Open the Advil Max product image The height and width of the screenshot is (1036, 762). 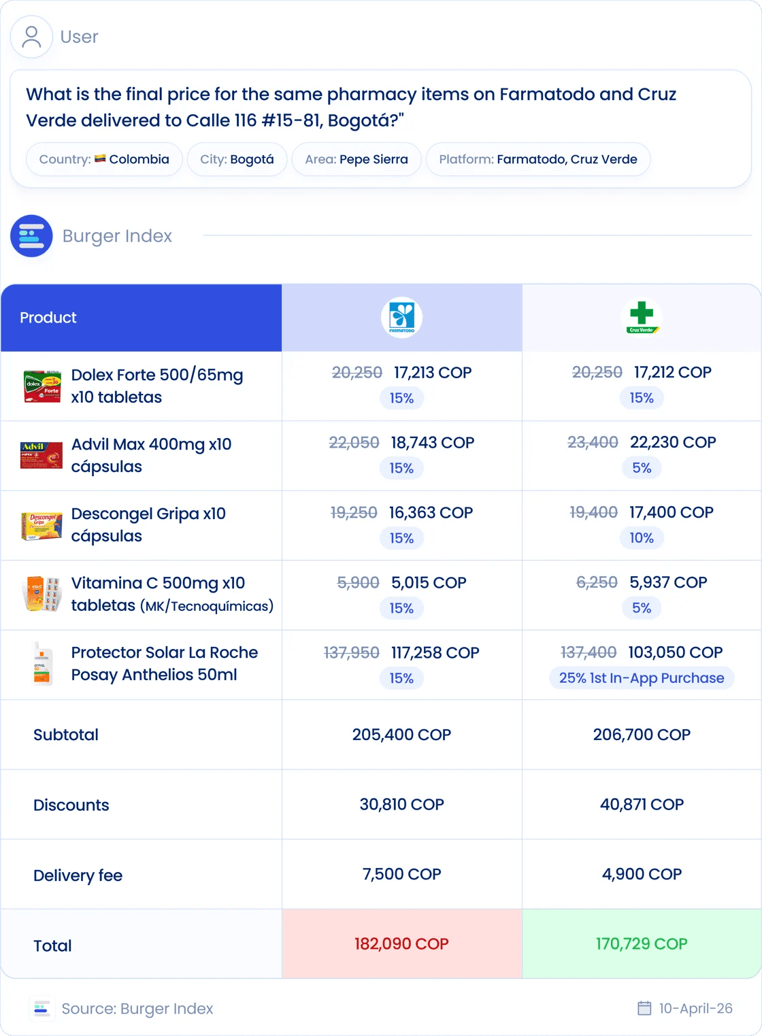42,456
